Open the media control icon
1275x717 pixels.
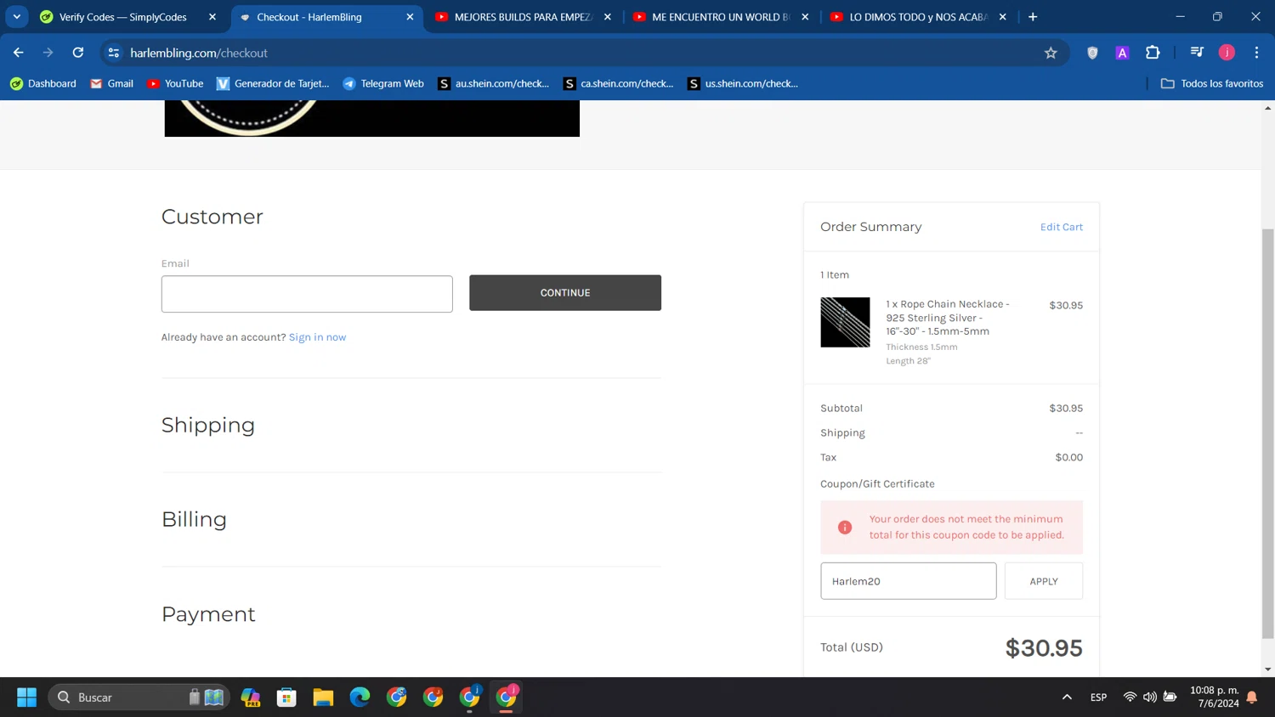[1197, 53]
